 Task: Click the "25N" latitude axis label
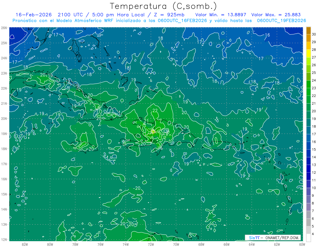click(x=4, y=43)
